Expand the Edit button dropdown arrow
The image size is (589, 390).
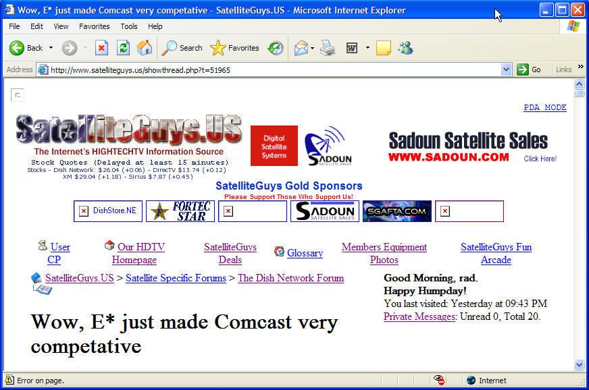point(367,48)
